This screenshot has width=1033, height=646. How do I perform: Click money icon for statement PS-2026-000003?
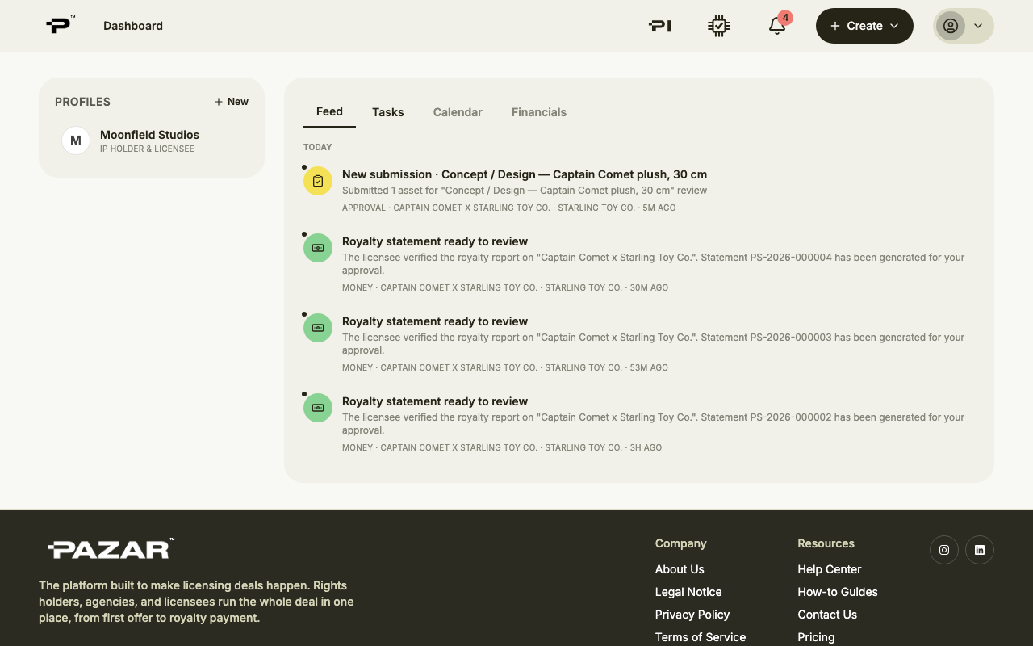point(318,328)
